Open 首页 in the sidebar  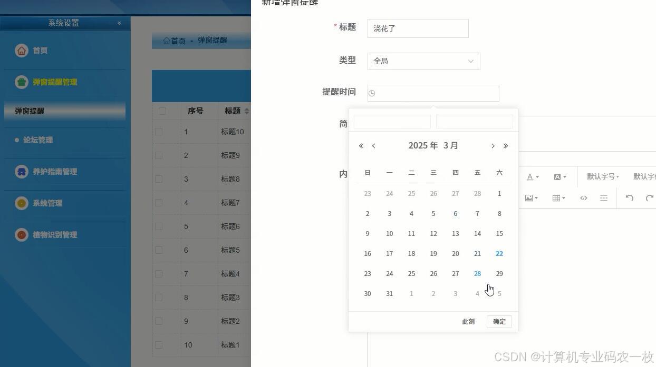40,51
